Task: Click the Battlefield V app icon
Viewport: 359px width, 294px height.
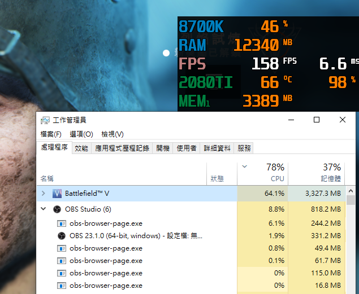Action: point(57,194)
